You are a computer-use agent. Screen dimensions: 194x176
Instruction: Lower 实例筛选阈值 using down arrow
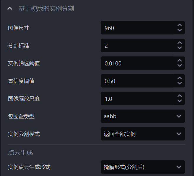coord(180,66)
